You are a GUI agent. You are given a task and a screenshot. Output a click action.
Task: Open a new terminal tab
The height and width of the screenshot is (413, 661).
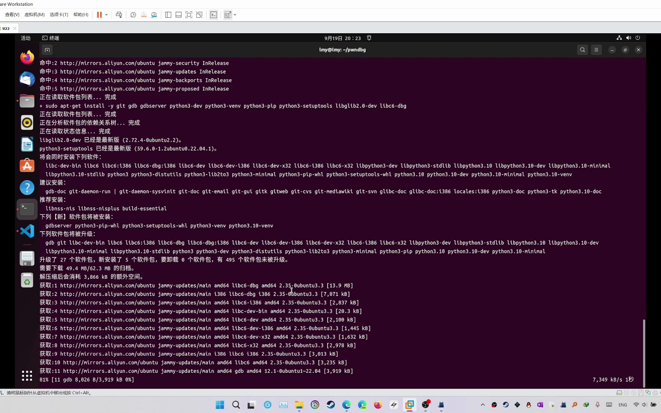(47, 50)
